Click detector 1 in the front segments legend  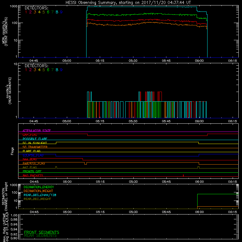pyautogui.click(x=26, y=12)
